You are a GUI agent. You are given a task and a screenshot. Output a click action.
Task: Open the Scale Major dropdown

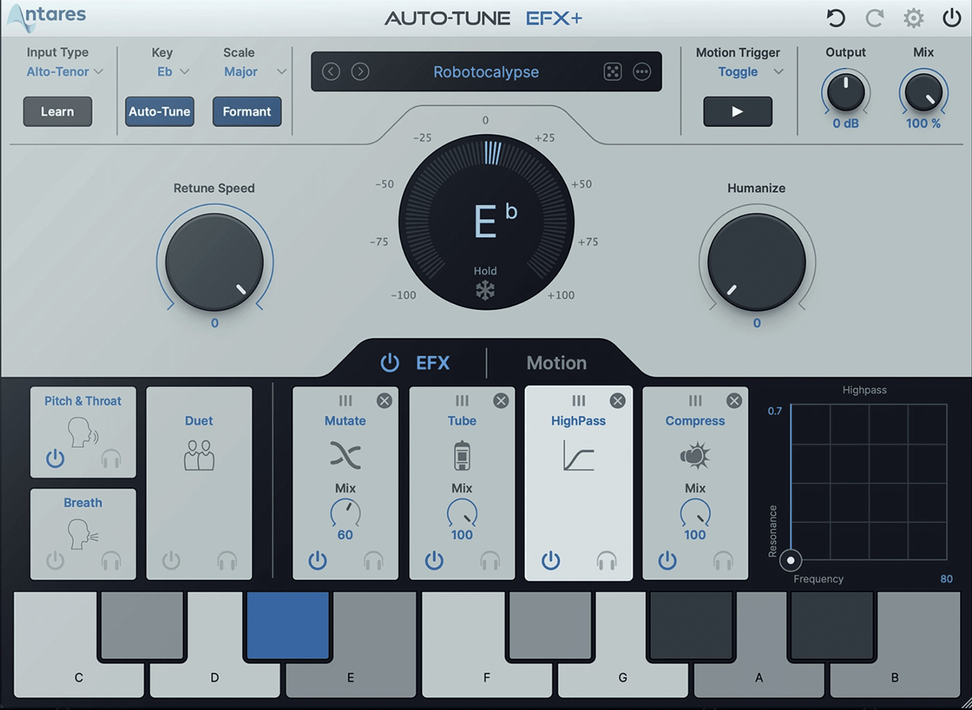pos(255,72)
